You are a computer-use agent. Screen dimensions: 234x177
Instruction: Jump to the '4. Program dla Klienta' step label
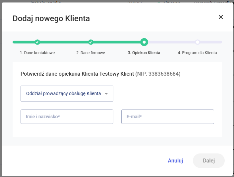[197, 53]
